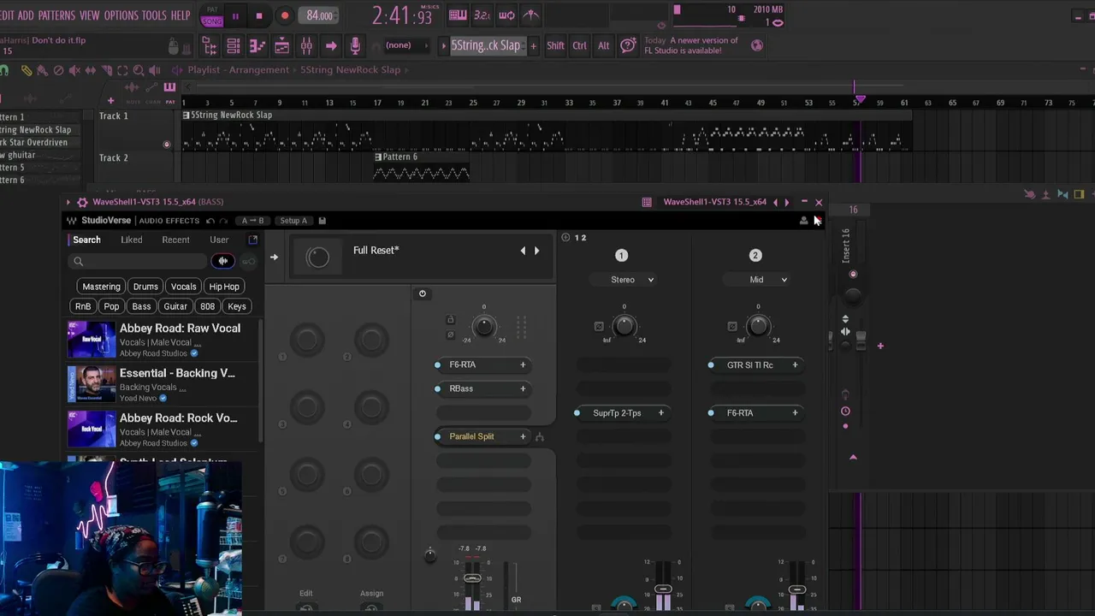The image size is (1095, 616).
Task: Open the Abbey Road: Raw Vocal preset
Action: pyautogui.click(x=163, y=341)
